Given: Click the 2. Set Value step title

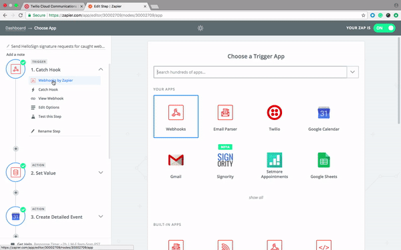Looking at the screenshot, I should (43, 173).
